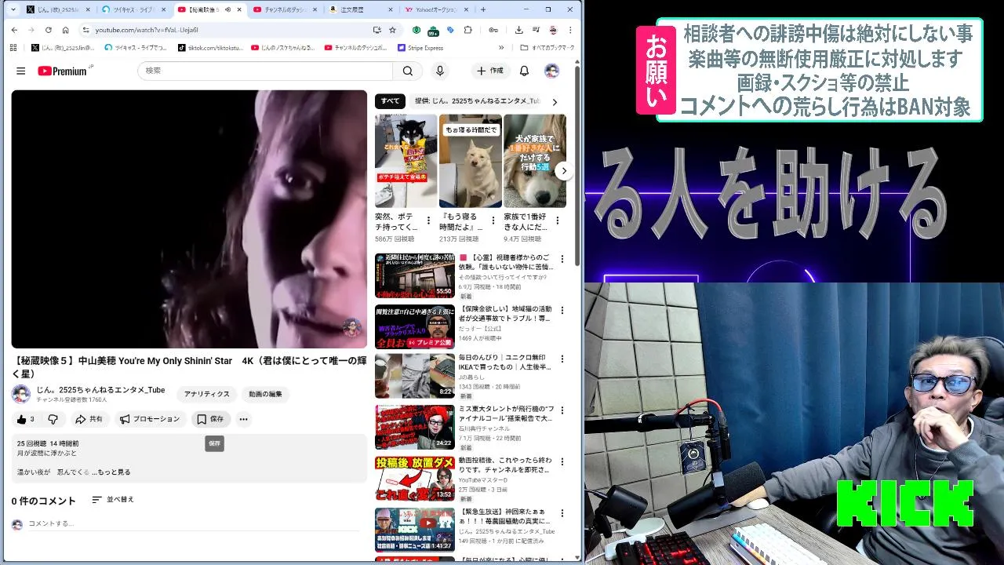This screenshot has height=565, width=1004.
Task: Go to browser home page
Action: click(x=65, y=30)
